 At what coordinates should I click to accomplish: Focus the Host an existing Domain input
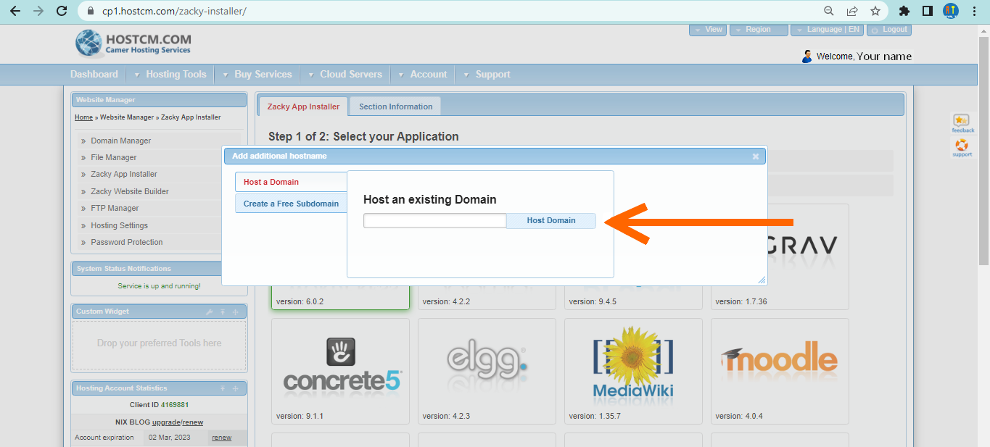(x=434, y=220)
